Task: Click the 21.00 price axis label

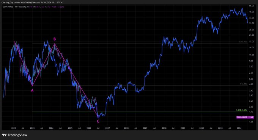Action: pyautogui.click(x=252, y=35)
